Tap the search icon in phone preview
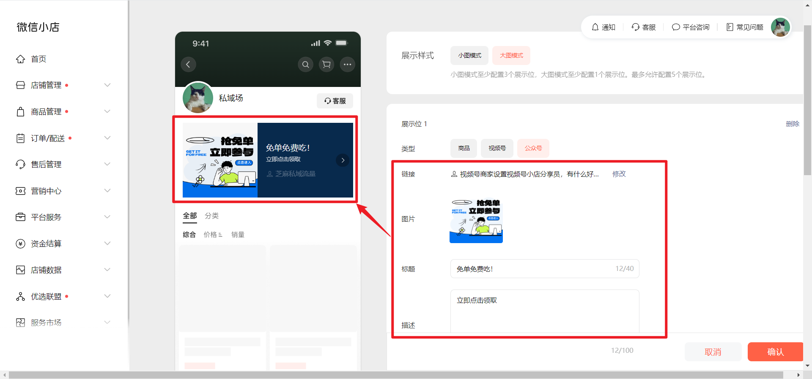This screenshot has width=812, height=379. pyautogui.click(x=305, y=65)
